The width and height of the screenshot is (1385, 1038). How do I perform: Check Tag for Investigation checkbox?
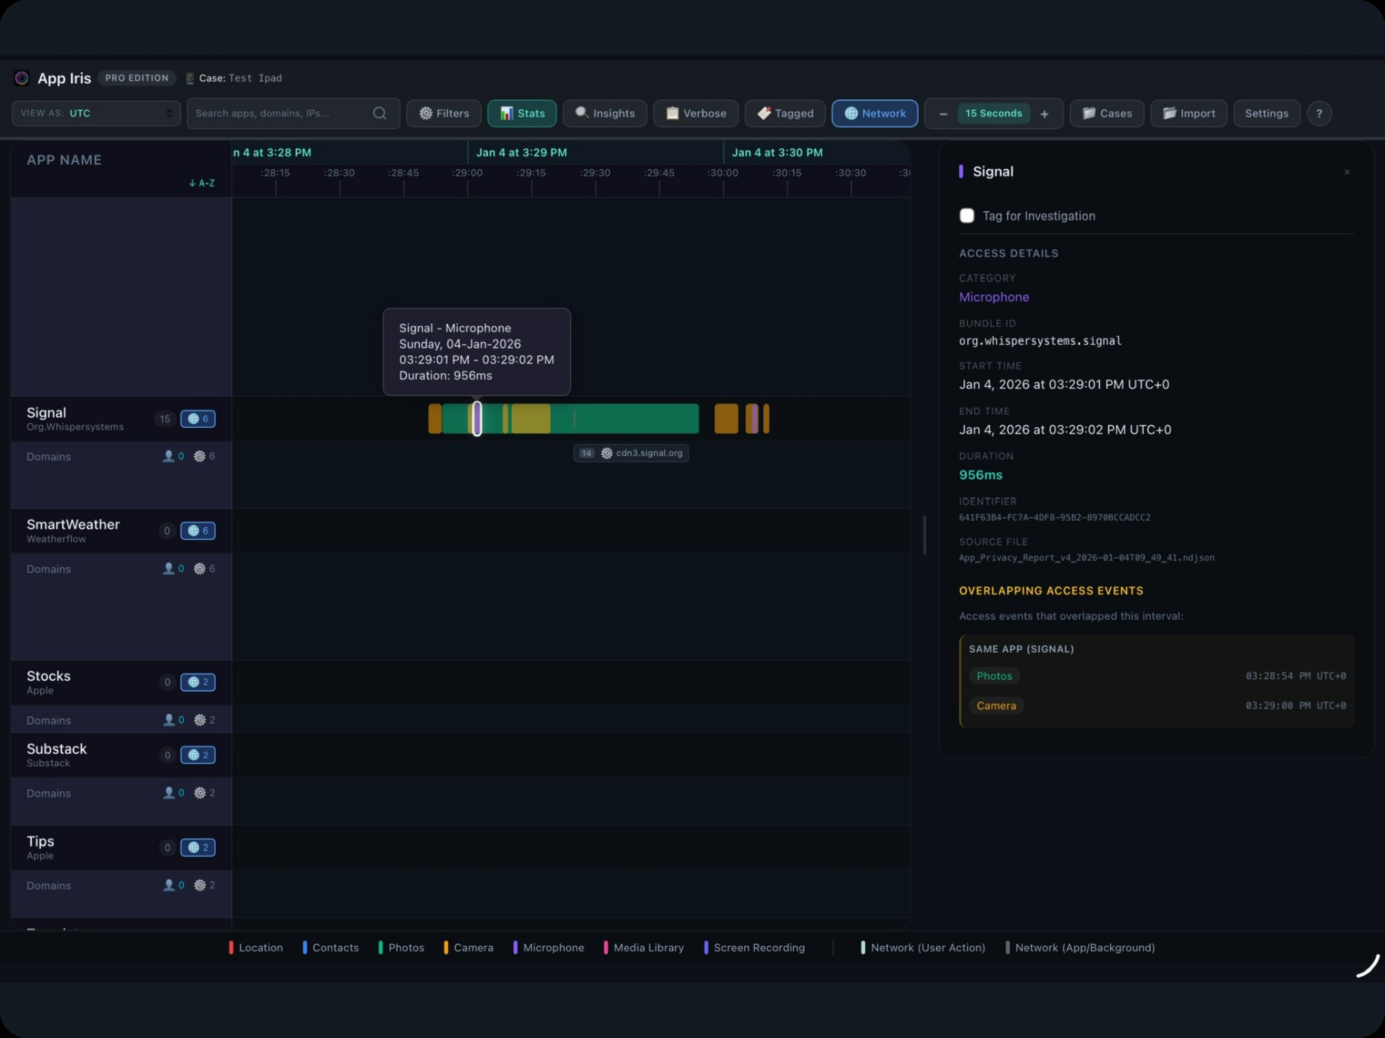coord(967,216)
